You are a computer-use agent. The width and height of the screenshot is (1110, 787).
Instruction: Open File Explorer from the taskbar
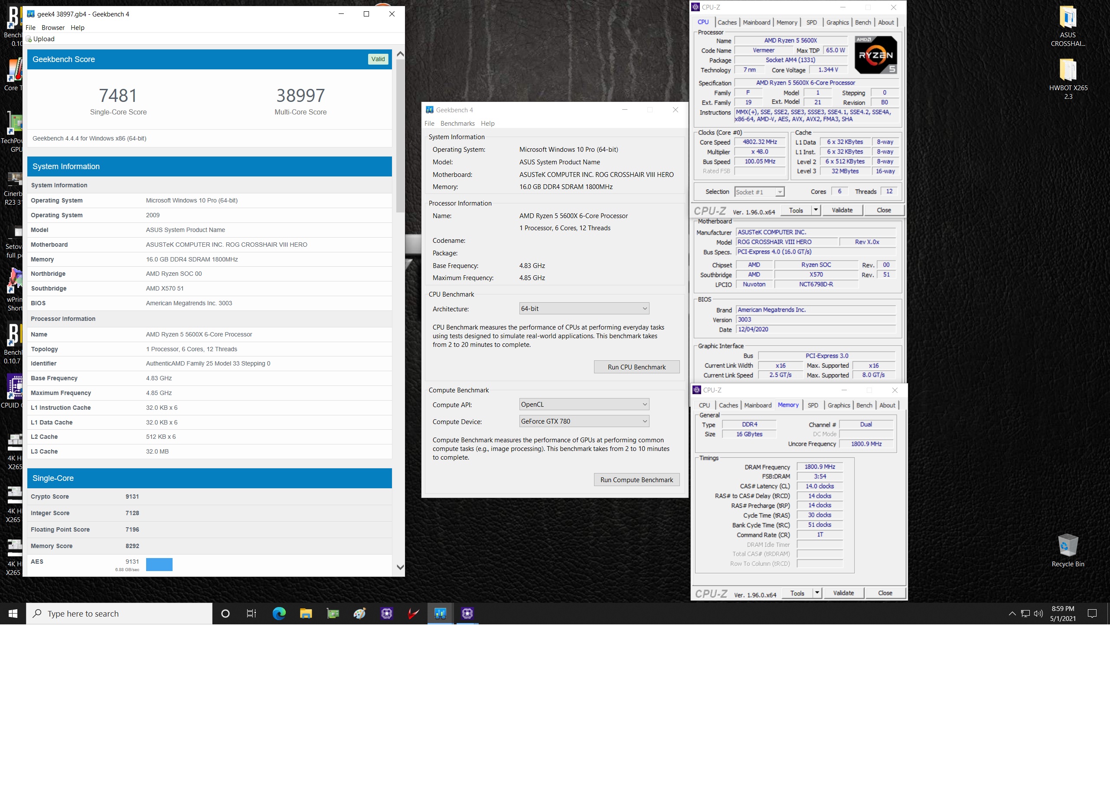pyautogui.click(x=306, y=614)
